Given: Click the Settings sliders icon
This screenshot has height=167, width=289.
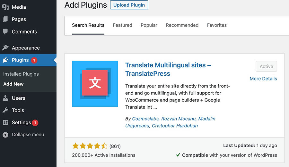Looking at the screenshot, I should [x=5, y=122].
